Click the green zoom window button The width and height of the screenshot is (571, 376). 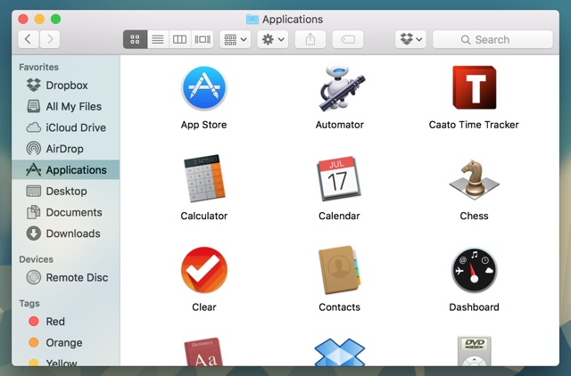[x=55, y=19]
